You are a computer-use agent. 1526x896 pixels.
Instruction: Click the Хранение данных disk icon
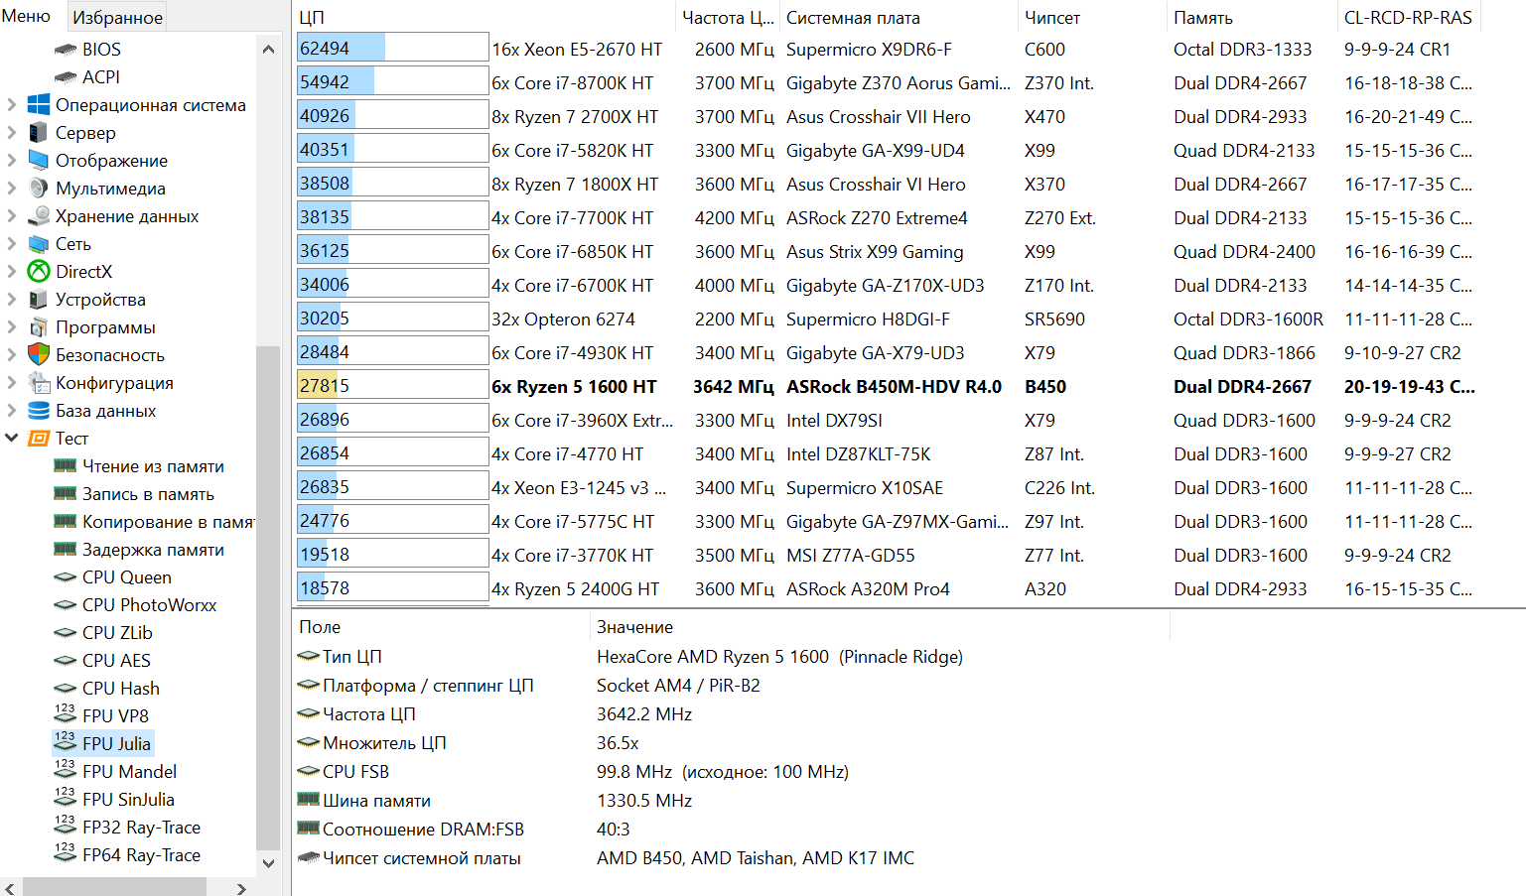point(39,216)
